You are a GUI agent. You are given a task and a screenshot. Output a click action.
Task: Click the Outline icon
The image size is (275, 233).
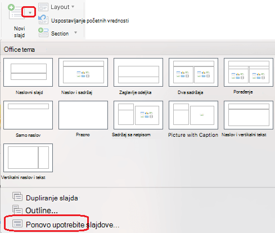pyautogui.click(x=17, y=209)
